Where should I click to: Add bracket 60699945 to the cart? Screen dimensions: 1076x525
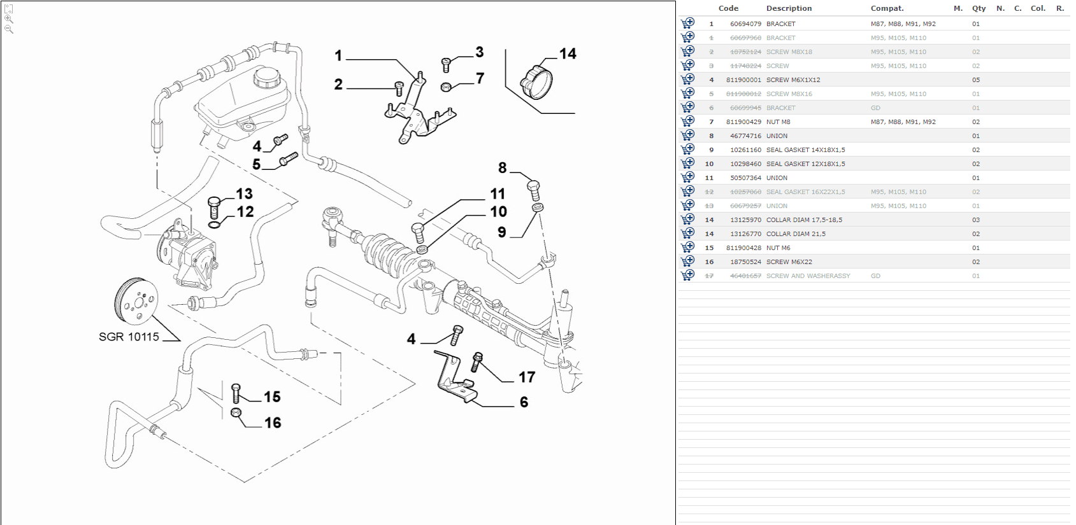click(688, 108)
